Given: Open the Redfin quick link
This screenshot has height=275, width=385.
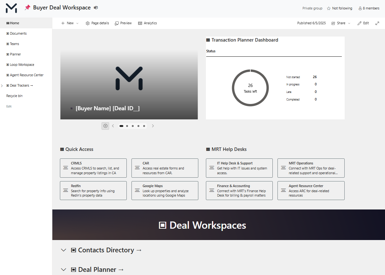Looking at the screenshot, I should [93, 191].
